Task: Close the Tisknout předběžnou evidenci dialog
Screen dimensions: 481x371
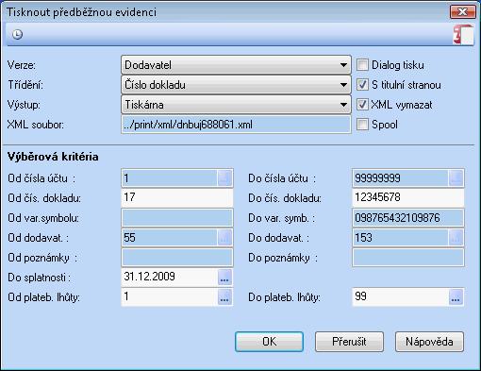Action: pyautogui.click(x=462, y=12)
